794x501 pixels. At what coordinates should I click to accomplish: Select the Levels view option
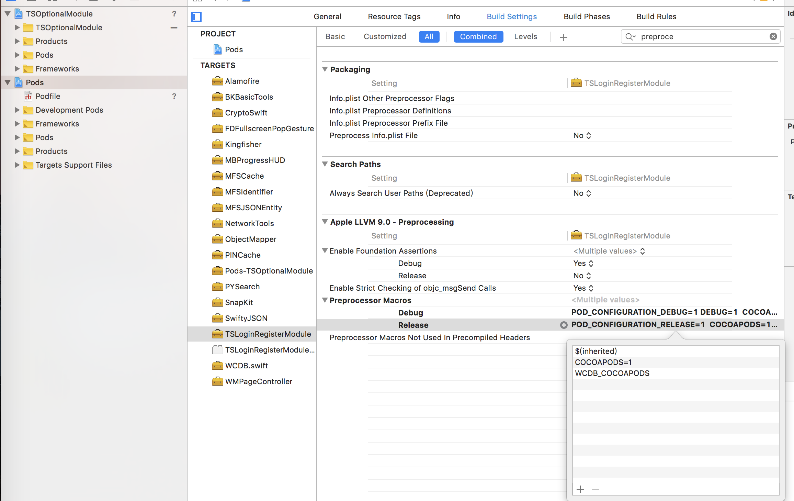pos(525,37)
